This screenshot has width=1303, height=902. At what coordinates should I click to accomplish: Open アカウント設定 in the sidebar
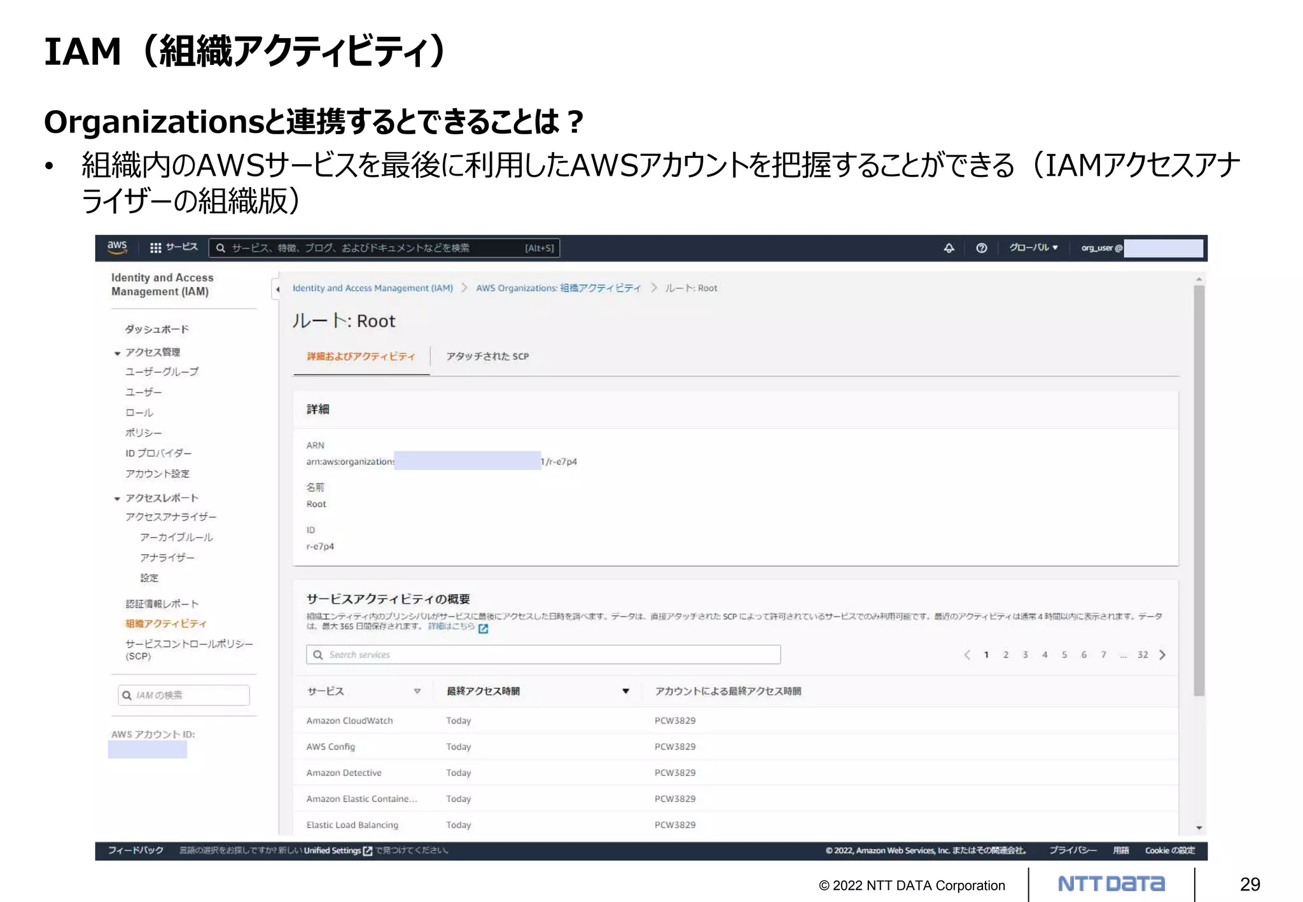(157, 473)
